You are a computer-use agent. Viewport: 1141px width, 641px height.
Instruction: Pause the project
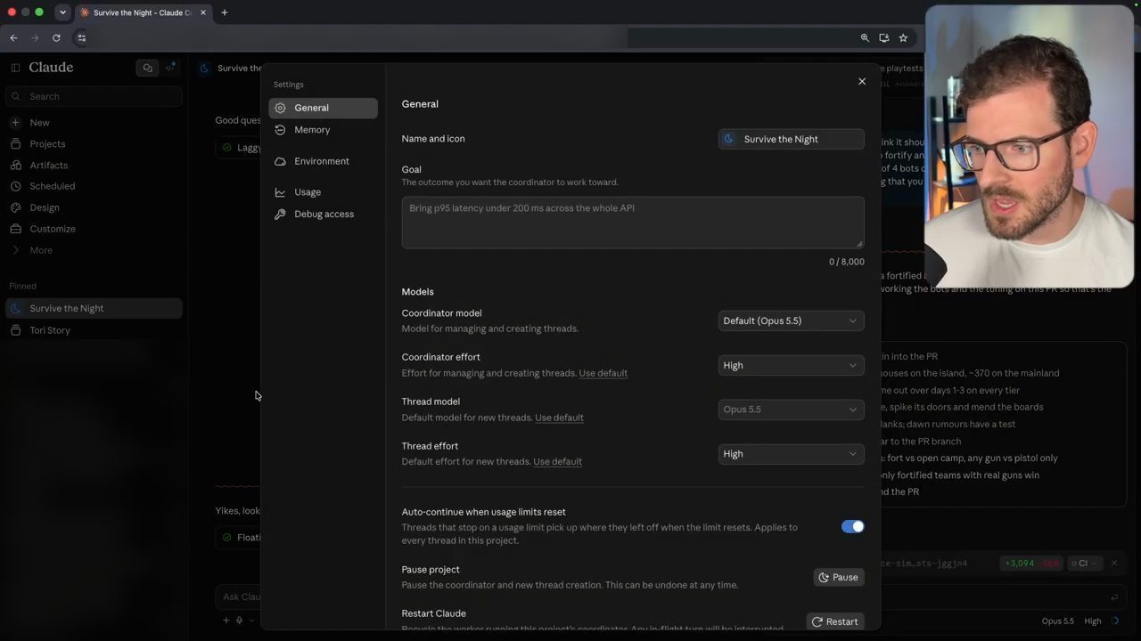point(839,577)
